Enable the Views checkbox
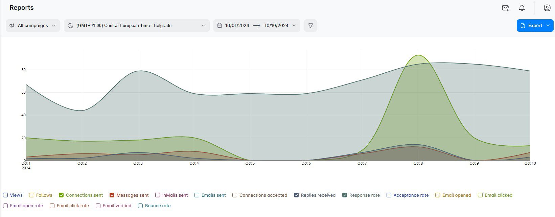Viewport: 555px width, 217px height. [x=5, y=195]
